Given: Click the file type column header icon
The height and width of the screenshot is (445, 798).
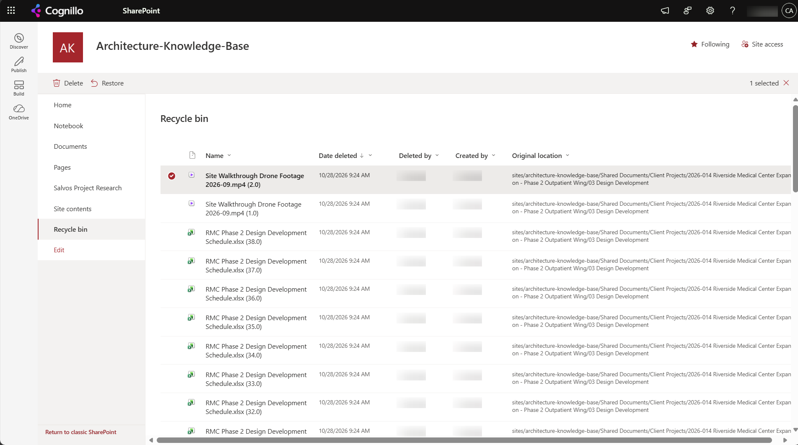Looking at the screenshot, I should pyautogui.click(x=192, y=155).
